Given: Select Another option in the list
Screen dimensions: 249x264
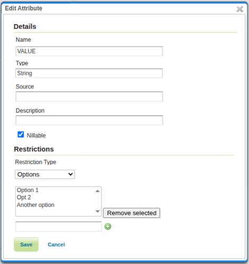Looking at the screenshot, I should pos(35,205).
